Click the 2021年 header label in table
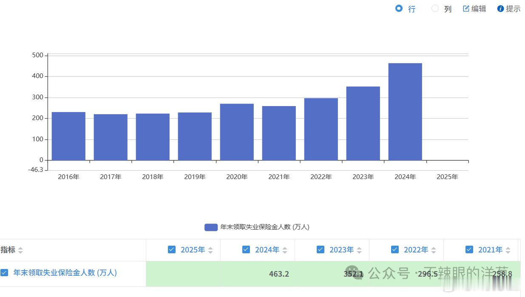 click(x=490, y=250)
